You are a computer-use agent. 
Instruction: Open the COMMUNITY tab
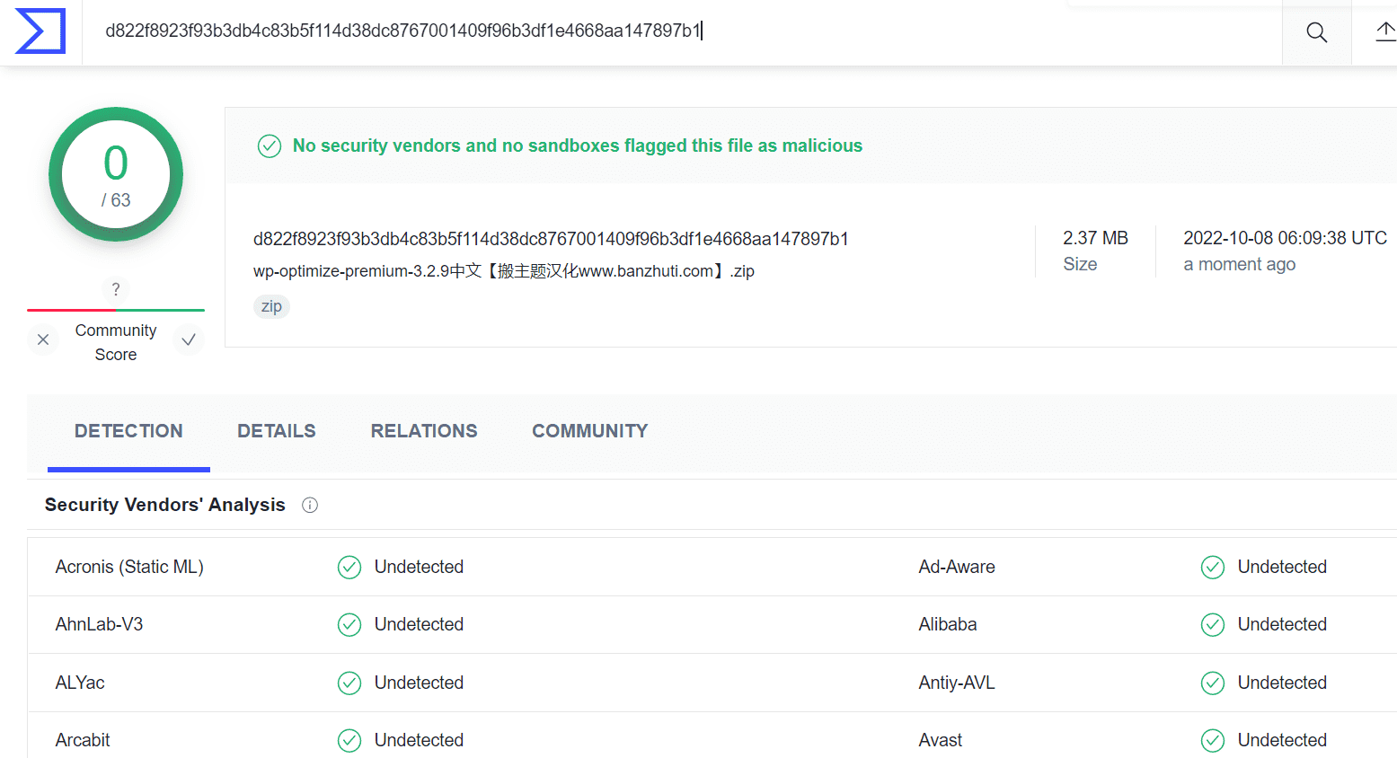[x=590, y=431]
